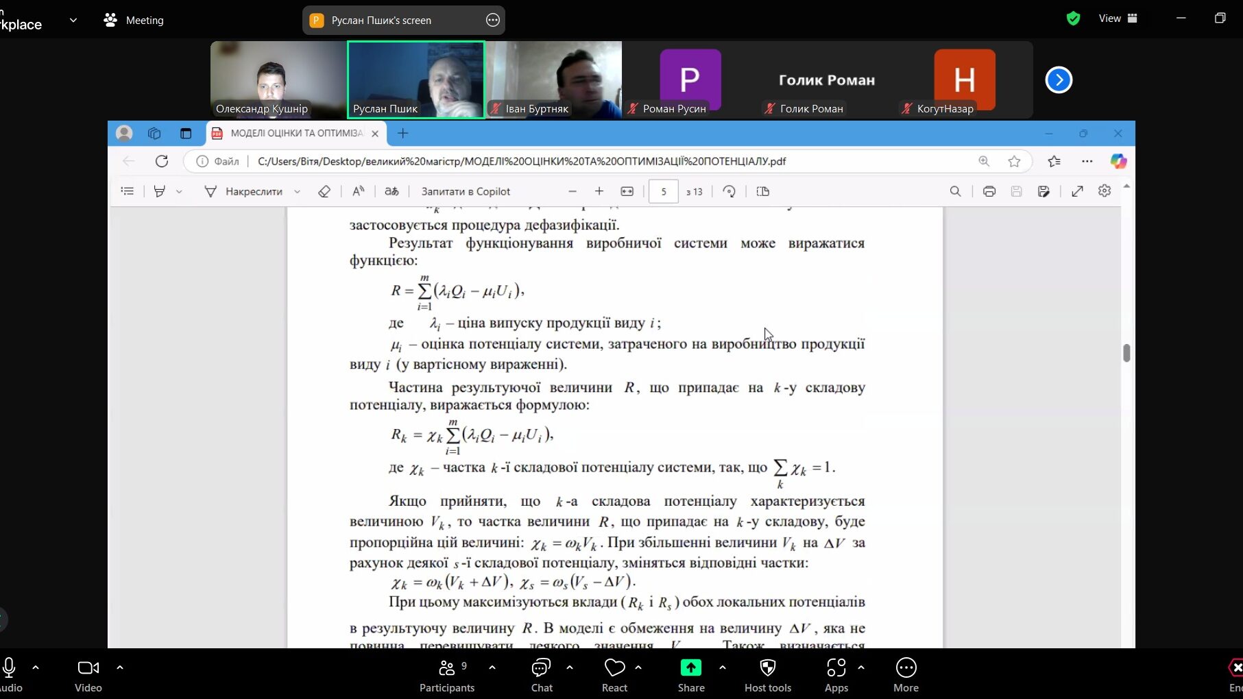Click the PDF page number field

point(663,192)
